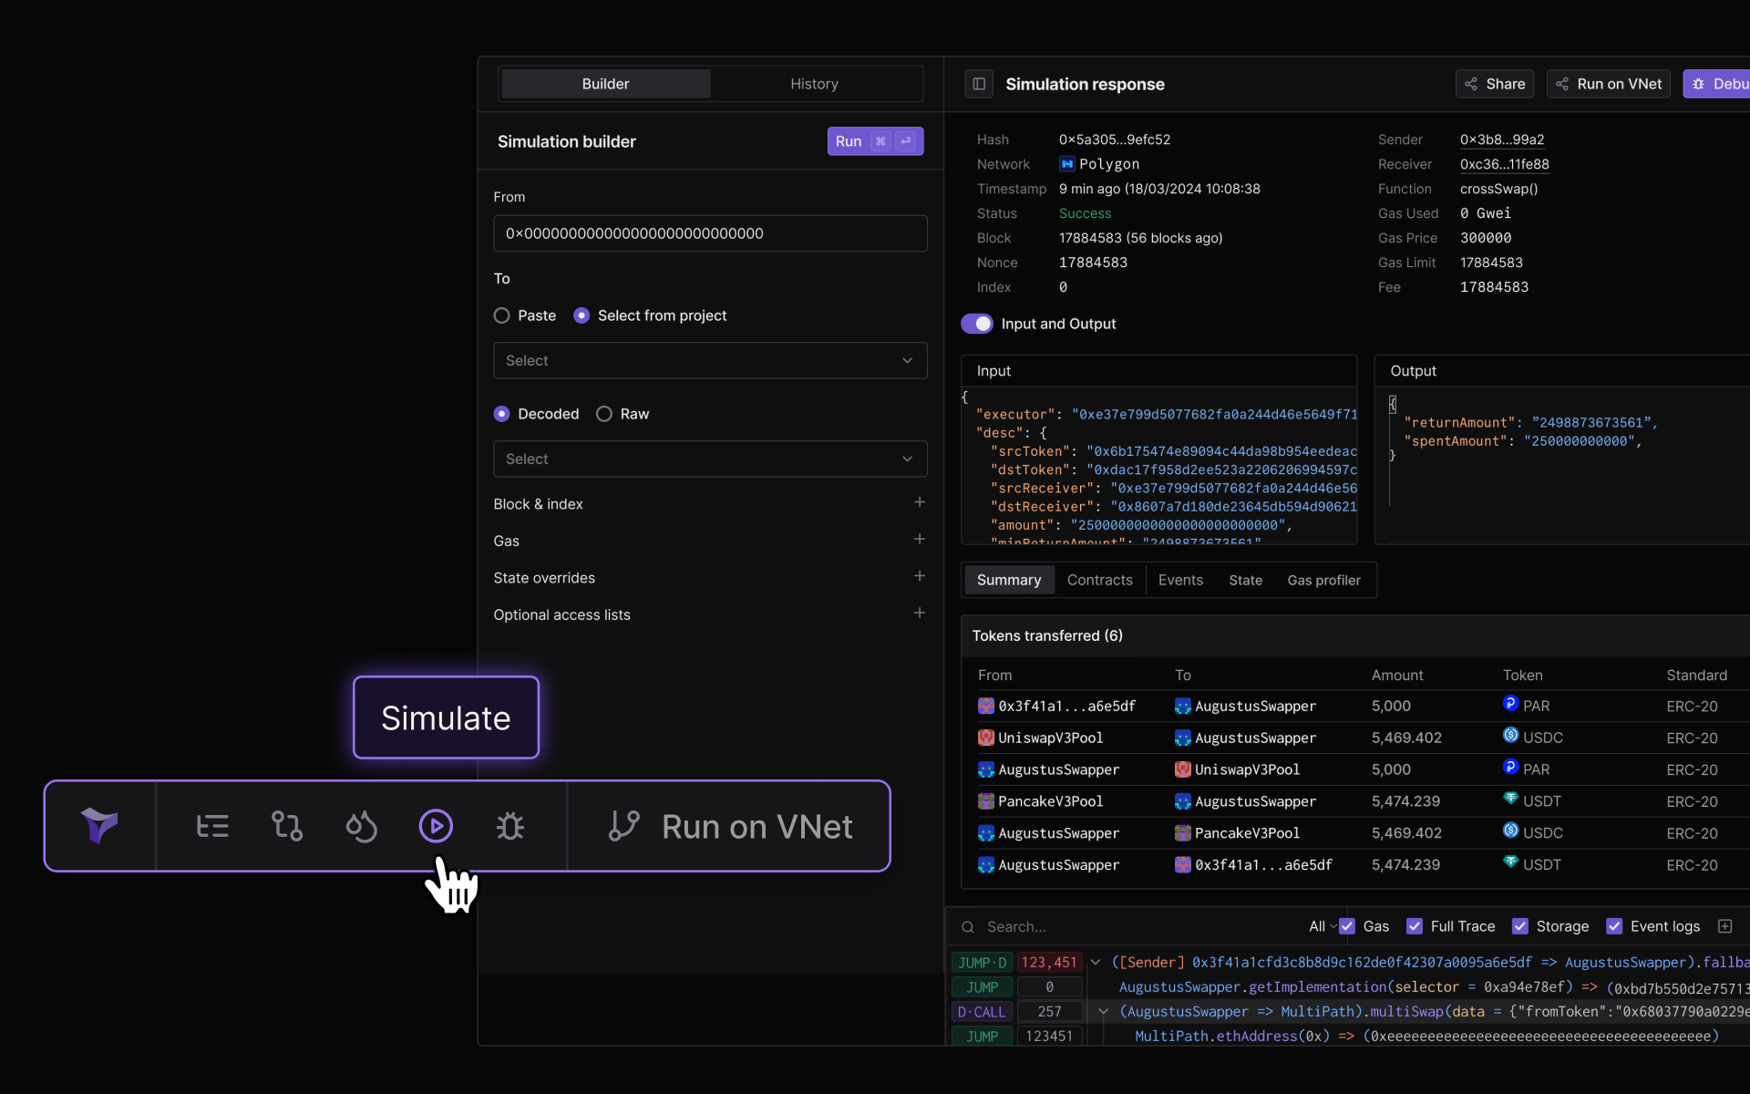This screenshot has height=1094, width=1750.
Task: Switch to the History tab
Action: 814,84
